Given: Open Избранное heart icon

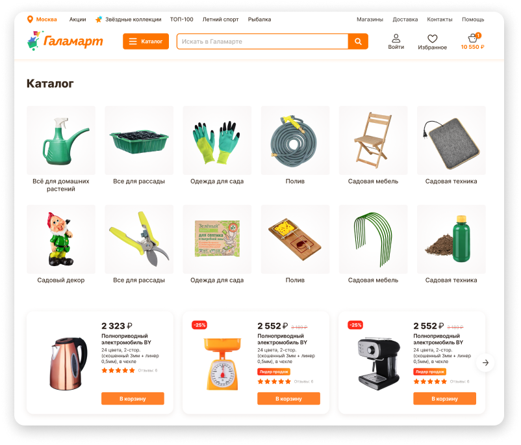Looking at the screenshot, I should (x=432, y=38).
